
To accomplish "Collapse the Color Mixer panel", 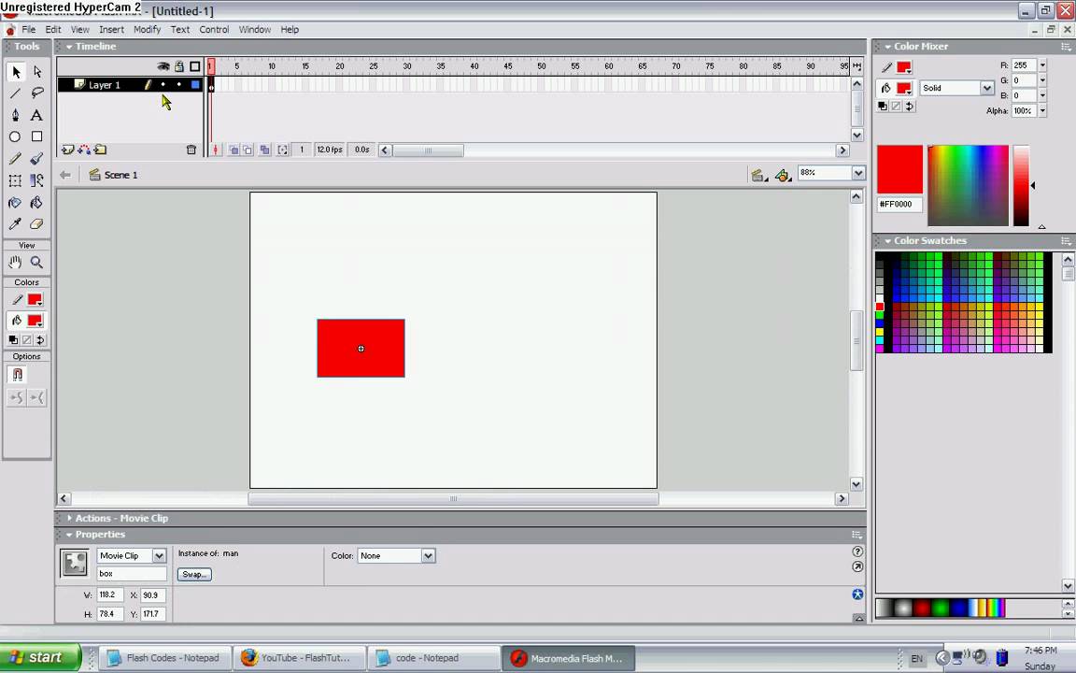I will (888, 47).
